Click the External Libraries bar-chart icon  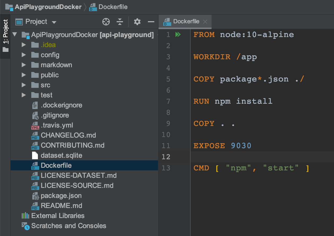click(x=25, y=216)
